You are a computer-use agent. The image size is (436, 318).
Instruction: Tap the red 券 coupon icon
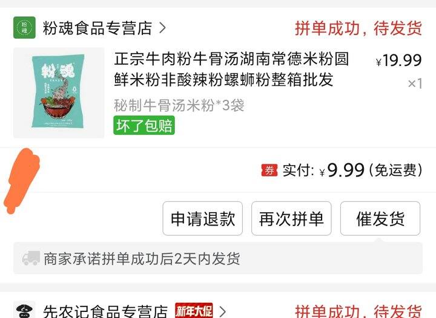point(269,170)
